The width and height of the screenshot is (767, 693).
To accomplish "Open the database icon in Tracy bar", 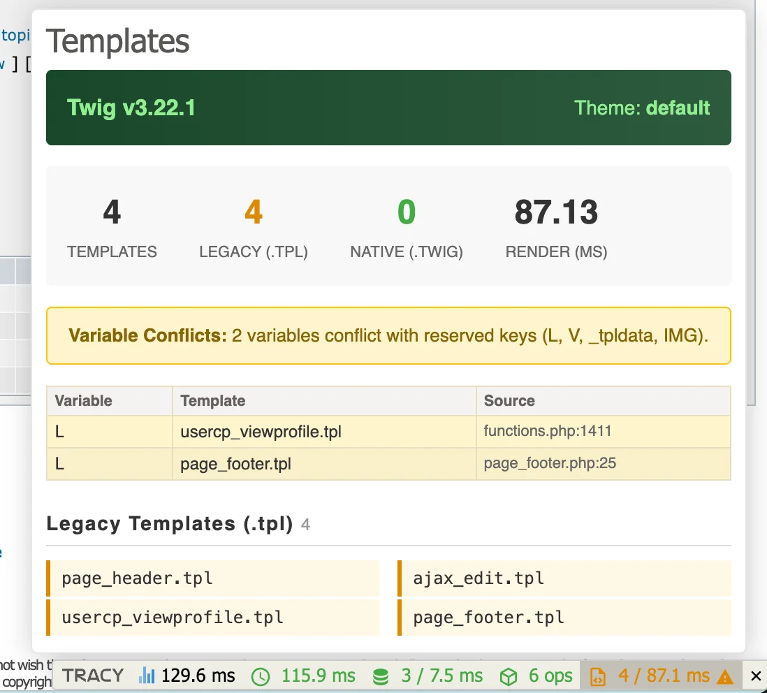I will (381, 677).
